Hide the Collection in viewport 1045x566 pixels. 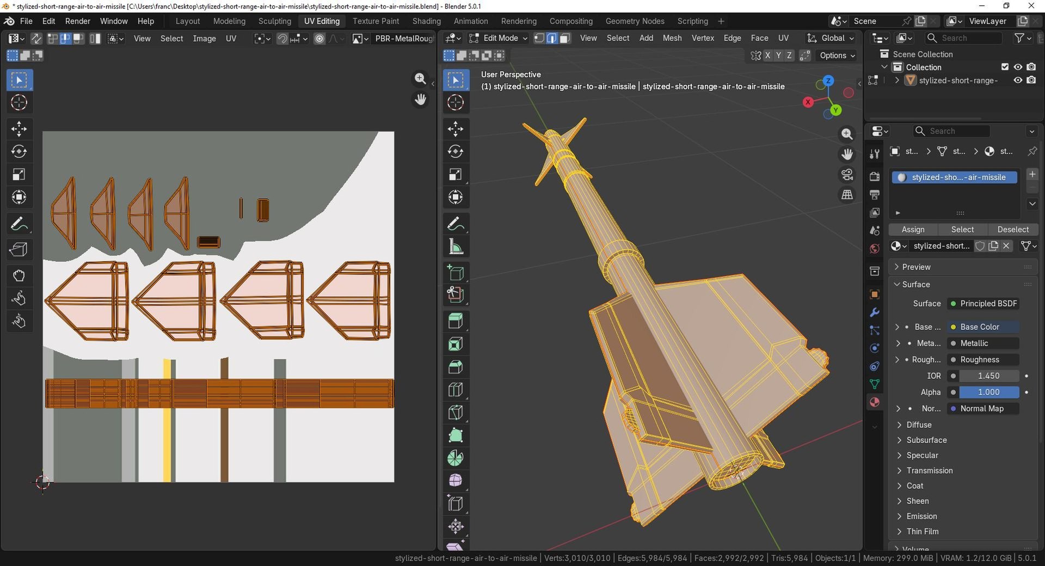click(x=1018, y=67)
